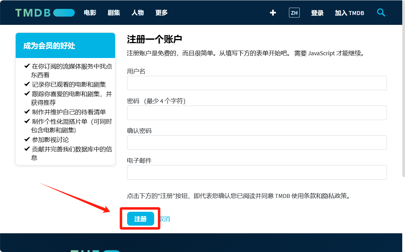This screenshot has width=405, height=252.
Task: Click the checkmark beside 参加影视讨论
Action: pos(27,139)
